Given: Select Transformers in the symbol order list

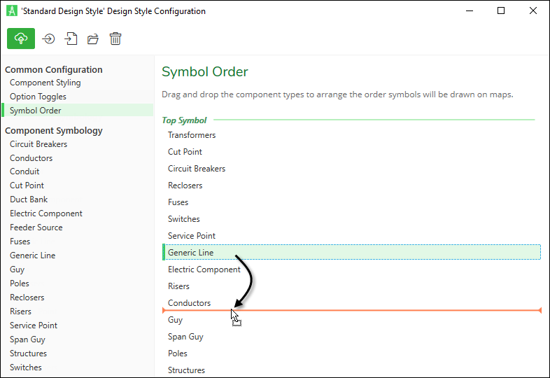Looking at the screenshot, I should pos(192,135).
